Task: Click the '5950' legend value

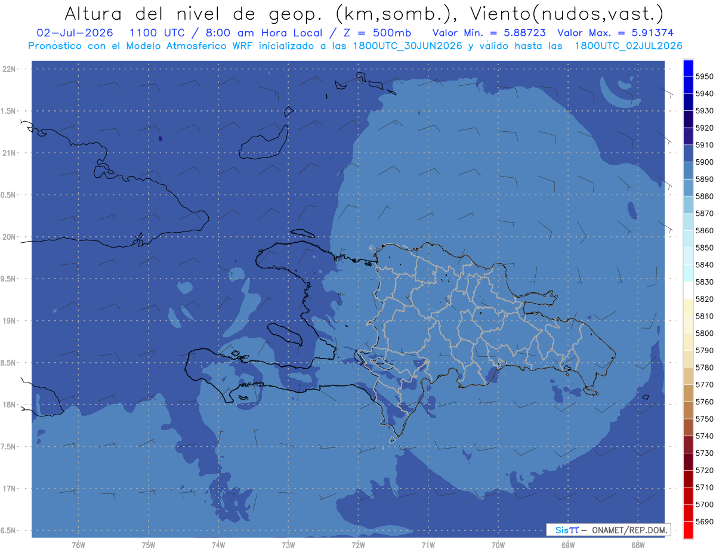Action: 705,76
